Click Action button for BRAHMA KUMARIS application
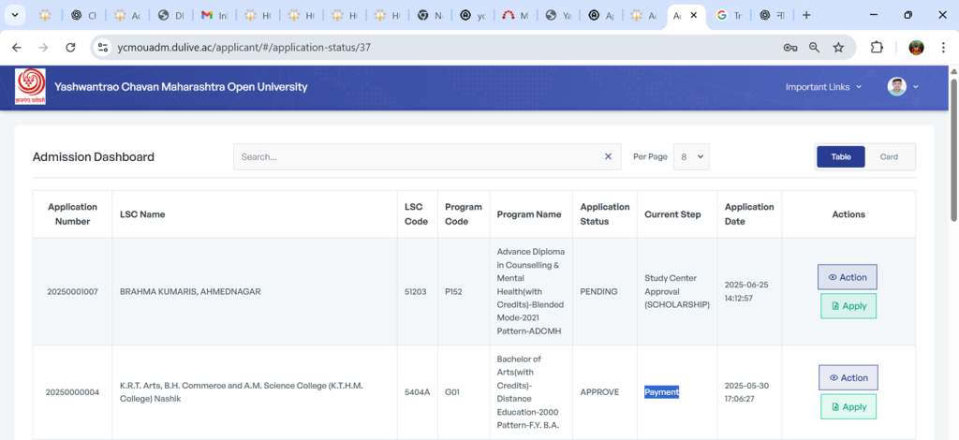This screenshot has width=959, height=440. pos(848,277)
